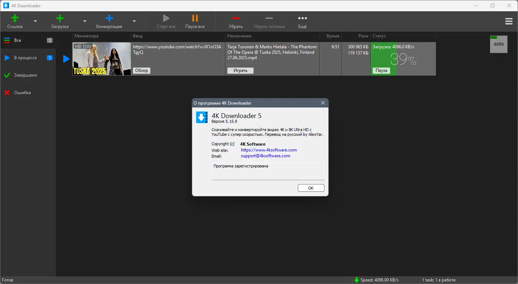Open the https://www.4ksoftware.com link
518x284 pixels.
pyautogui.click(x=269, y=150)
